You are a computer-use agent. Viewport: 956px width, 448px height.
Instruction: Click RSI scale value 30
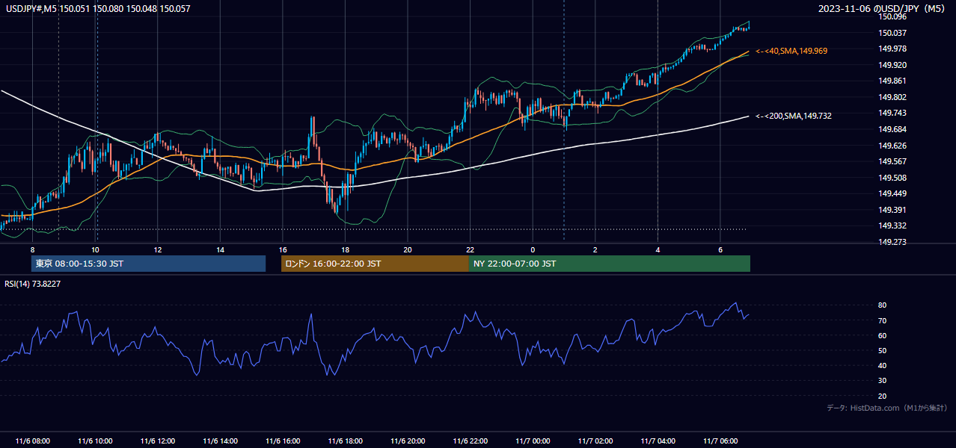[883, 381]
